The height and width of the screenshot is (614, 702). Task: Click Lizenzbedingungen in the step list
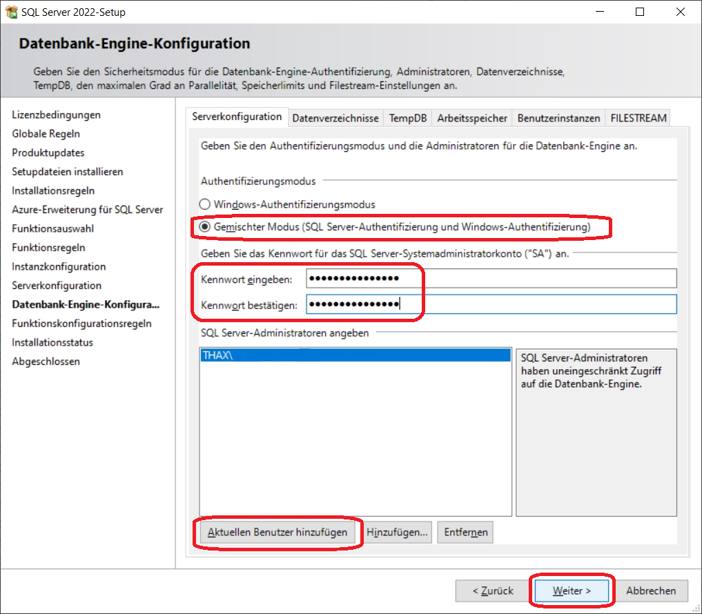point(56,115)
